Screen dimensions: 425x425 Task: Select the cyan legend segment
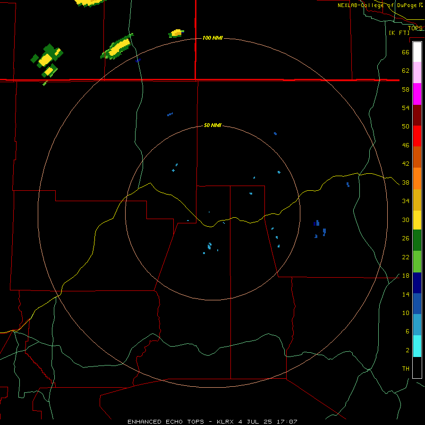click(x=417, y=346)
